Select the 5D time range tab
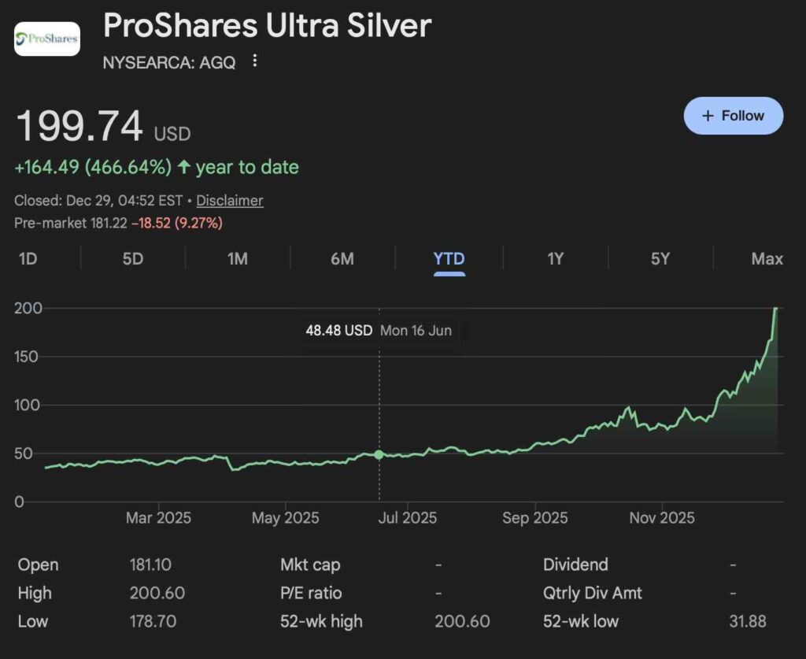The width and height of the screenshot is (806, 659). point(133,259)
